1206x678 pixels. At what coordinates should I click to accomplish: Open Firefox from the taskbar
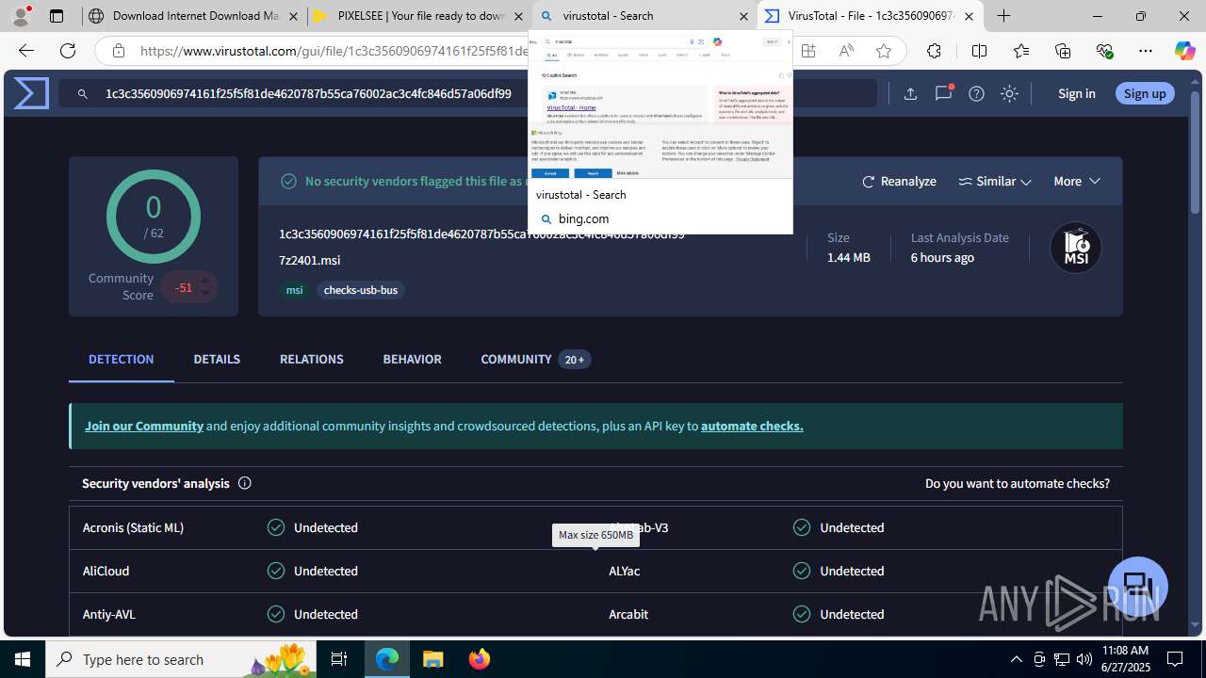point(479,659)
